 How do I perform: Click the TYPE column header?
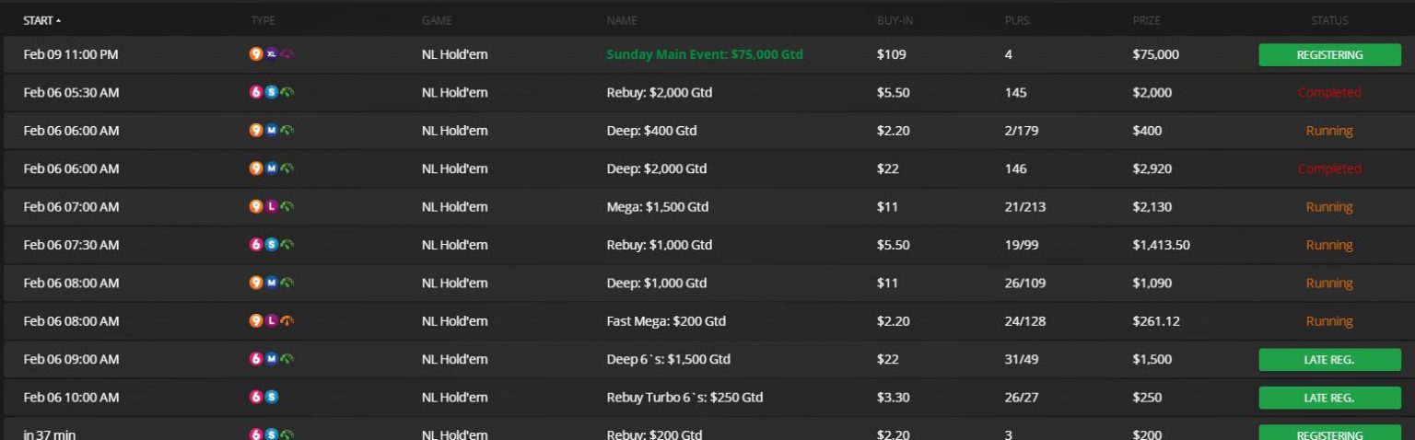click(263, 20)
